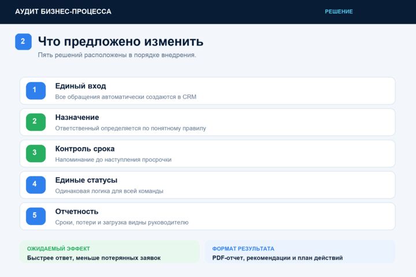Click the blue section badge numbered 2 beside the heading
416x277 pixels.
(23, 42)
